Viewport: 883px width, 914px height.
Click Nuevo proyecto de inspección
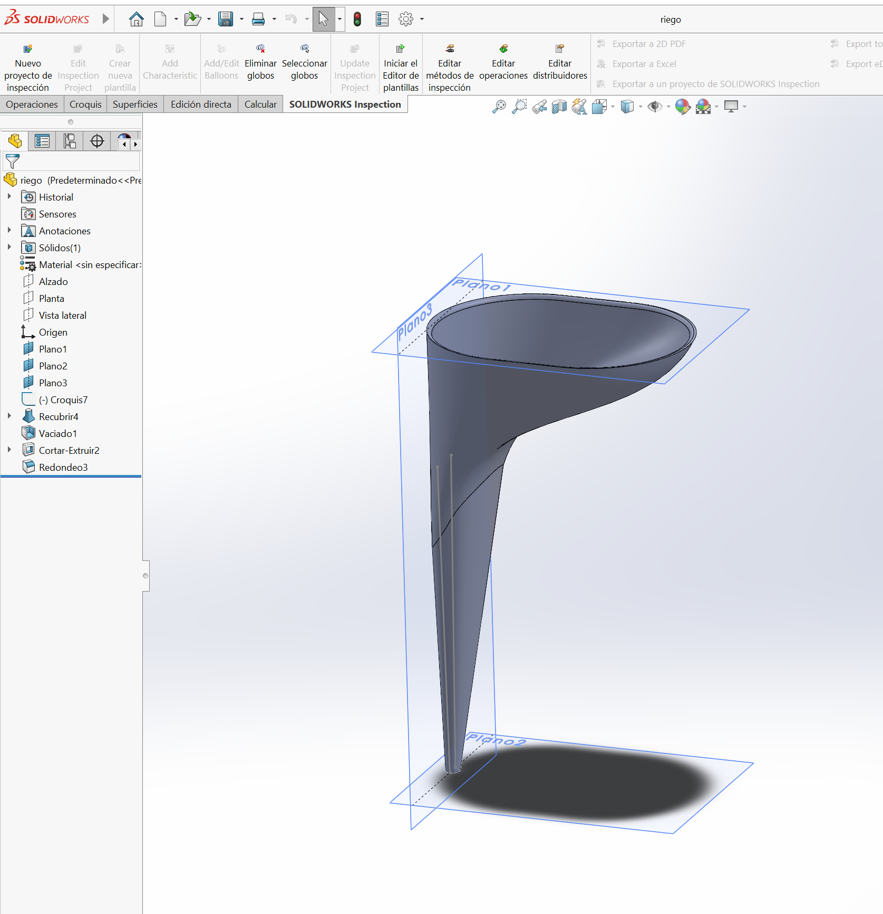tap(28, 68)
